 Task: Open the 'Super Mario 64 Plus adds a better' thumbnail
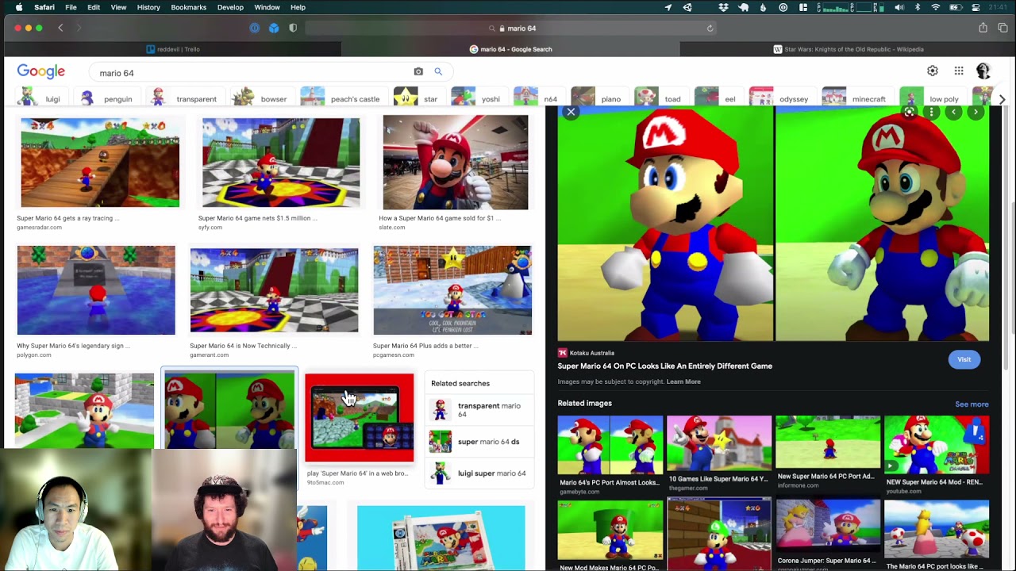[x=452, y=290]
